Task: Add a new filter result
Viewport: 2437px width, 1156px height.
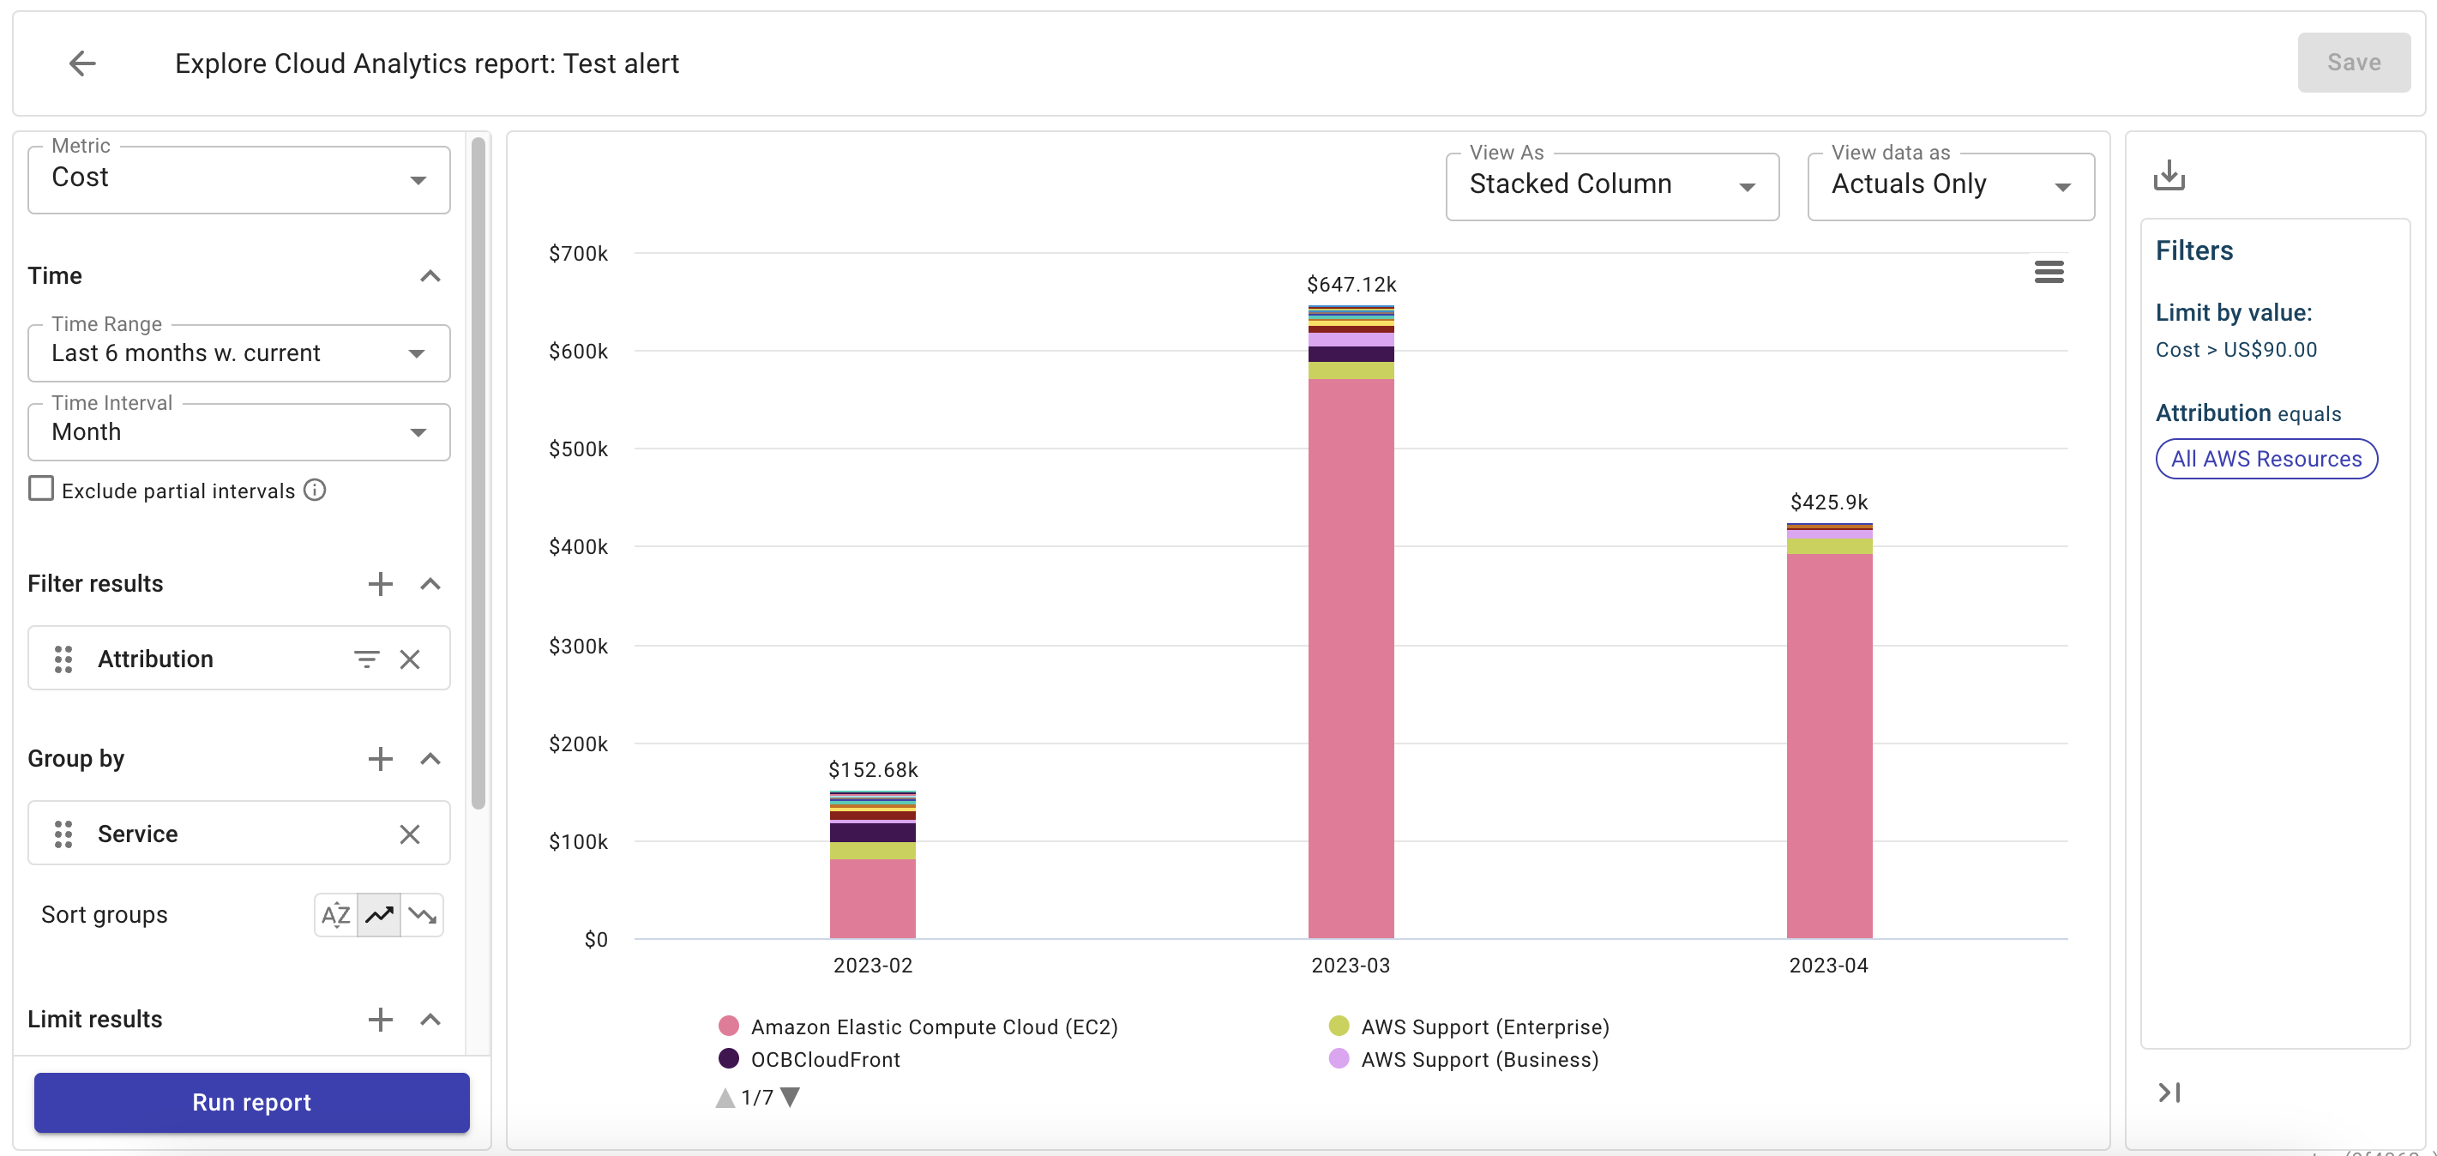Action: [379, 584]
